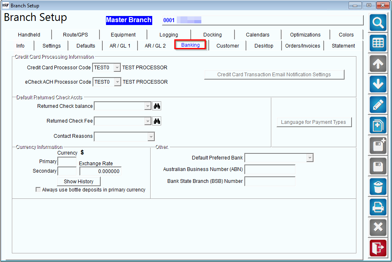The height and width of the screenshot is (262, 392).
Task: Open the grid browse icon
Action: click(x=378, y=43)
